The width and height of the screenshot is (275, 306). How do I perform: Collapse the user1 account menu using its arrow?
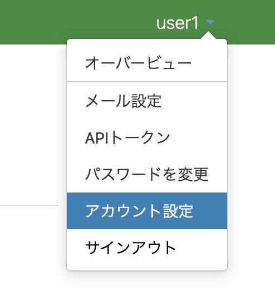pyautogui.click(x=210, y=22)
